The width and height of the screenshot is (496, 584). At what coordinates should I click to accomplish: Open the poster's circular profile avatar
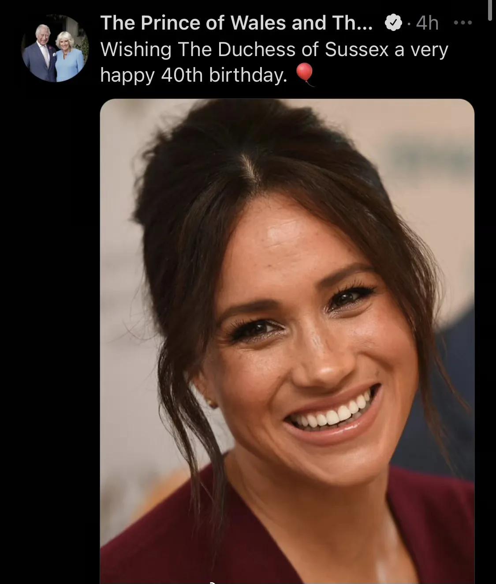click(55, 49)
